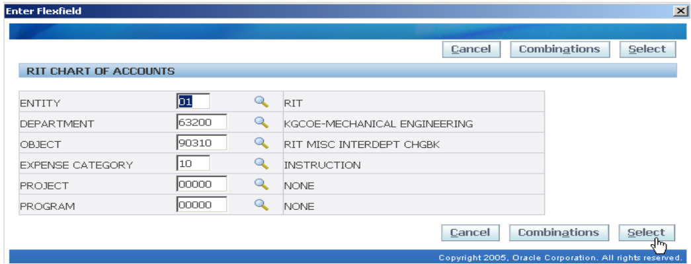Click the DEPARTMENT lookup magnifier icon
Screen dimensions: 691x264
coord(262,123)
